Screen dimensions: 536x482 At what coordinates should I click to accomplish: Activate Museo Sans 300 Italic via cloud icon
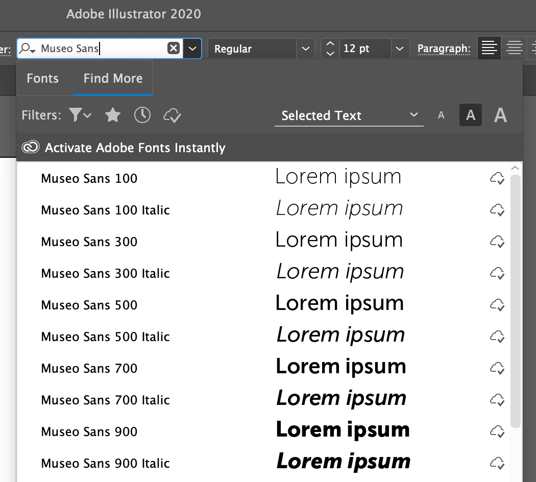497,274
